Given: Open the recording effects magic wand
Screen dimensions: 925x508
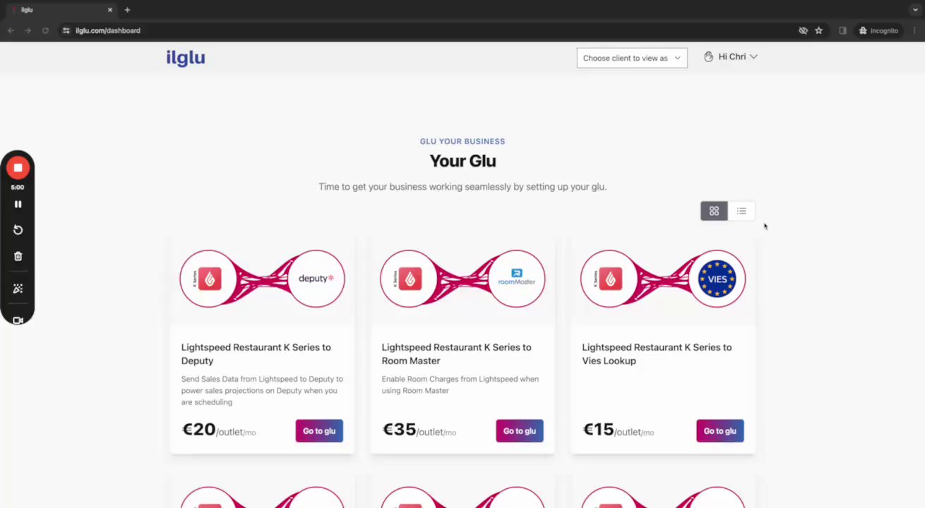Looking at the screenshot, I should click(18, 289).
